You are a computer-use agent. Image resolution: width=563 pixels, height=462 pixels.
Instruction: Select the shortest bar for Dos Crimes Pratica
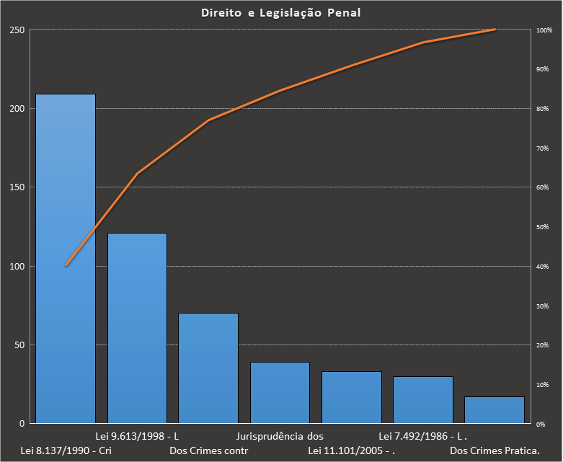tap(494, 409)
